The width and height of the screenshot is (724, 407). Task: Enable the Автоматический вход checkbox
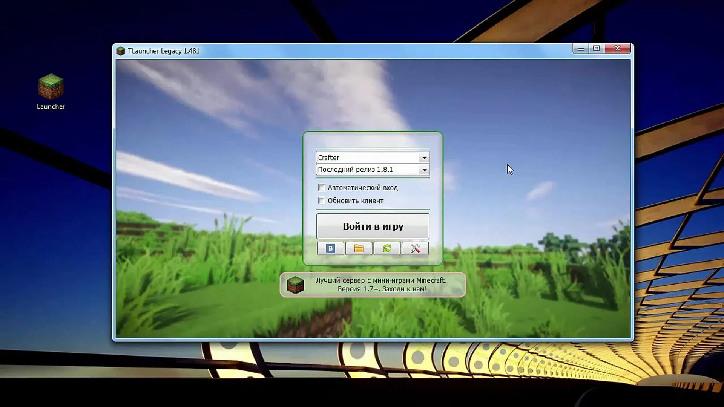pos(322,188)
